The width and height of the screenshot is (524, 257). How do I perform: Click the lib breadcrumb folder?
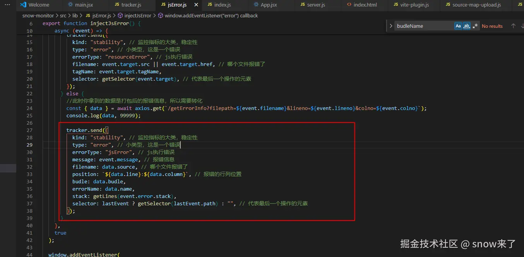(75, 15)
